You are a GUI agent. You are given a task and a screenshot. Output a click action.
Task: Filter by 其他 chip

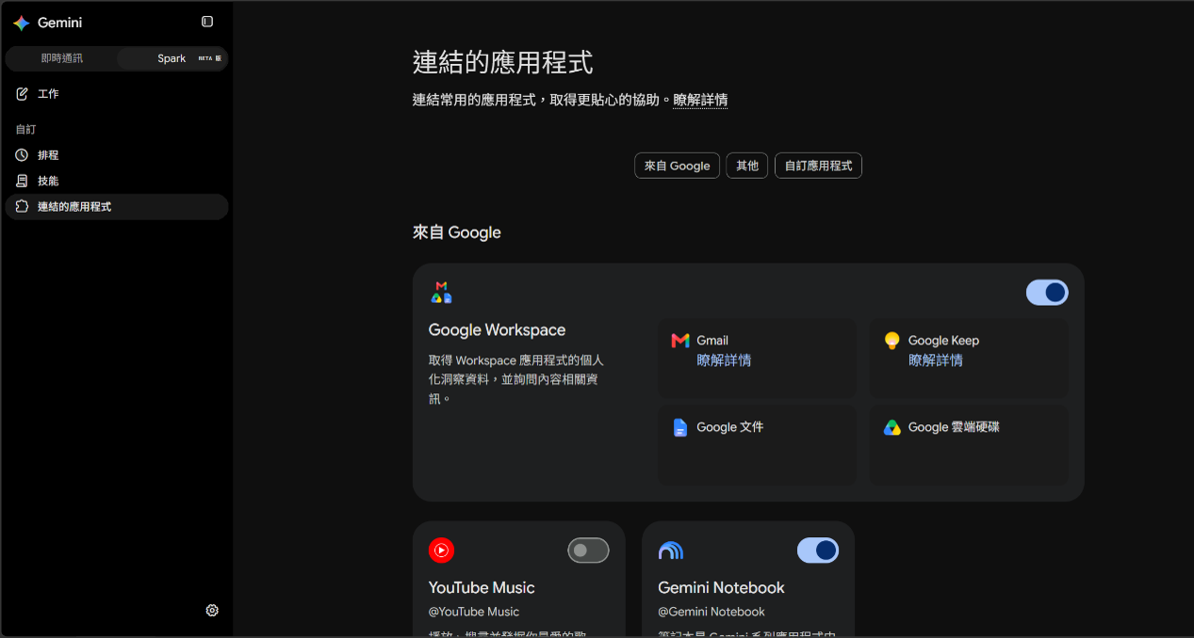(747, 166)
